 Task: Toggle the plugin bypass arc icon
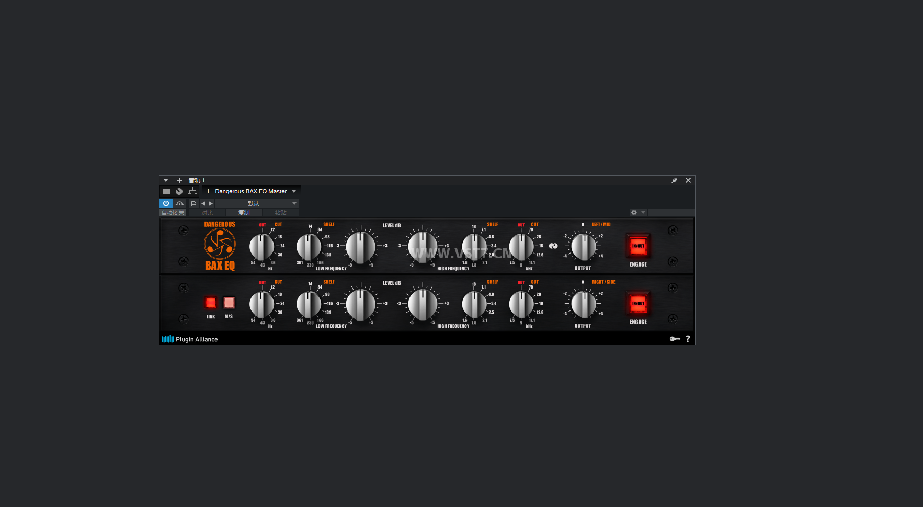pyautogui.click(x=179, y=203)
